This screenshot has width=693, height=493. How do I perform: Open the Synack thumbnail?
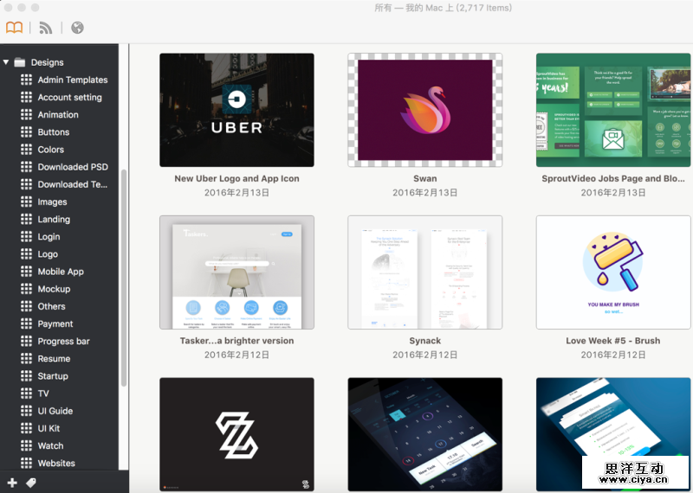(424, 272)
